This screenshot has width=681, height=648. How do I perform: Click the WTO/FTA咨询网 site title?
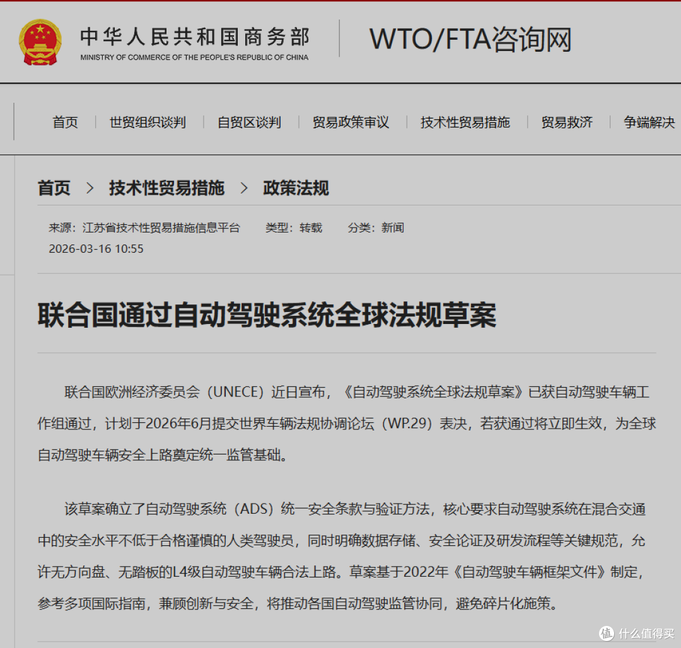(x=470, y=40)
